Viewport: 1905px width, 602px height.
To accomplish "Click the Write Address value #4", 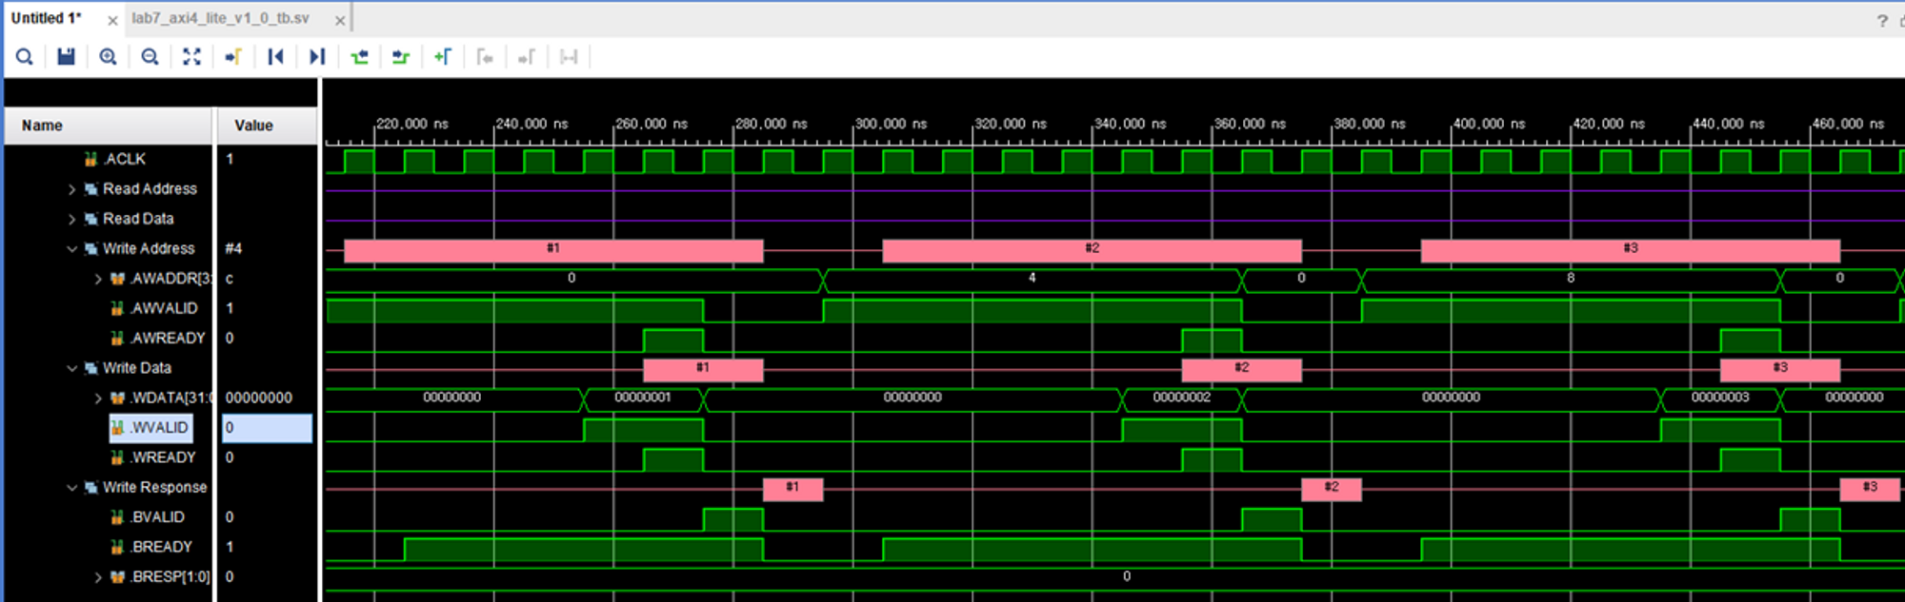I will tap(233, 248).
